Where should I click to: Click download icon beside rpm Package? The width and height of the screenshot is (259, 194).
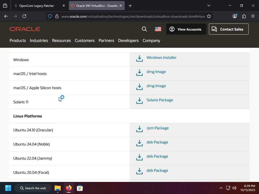point(139,129)
